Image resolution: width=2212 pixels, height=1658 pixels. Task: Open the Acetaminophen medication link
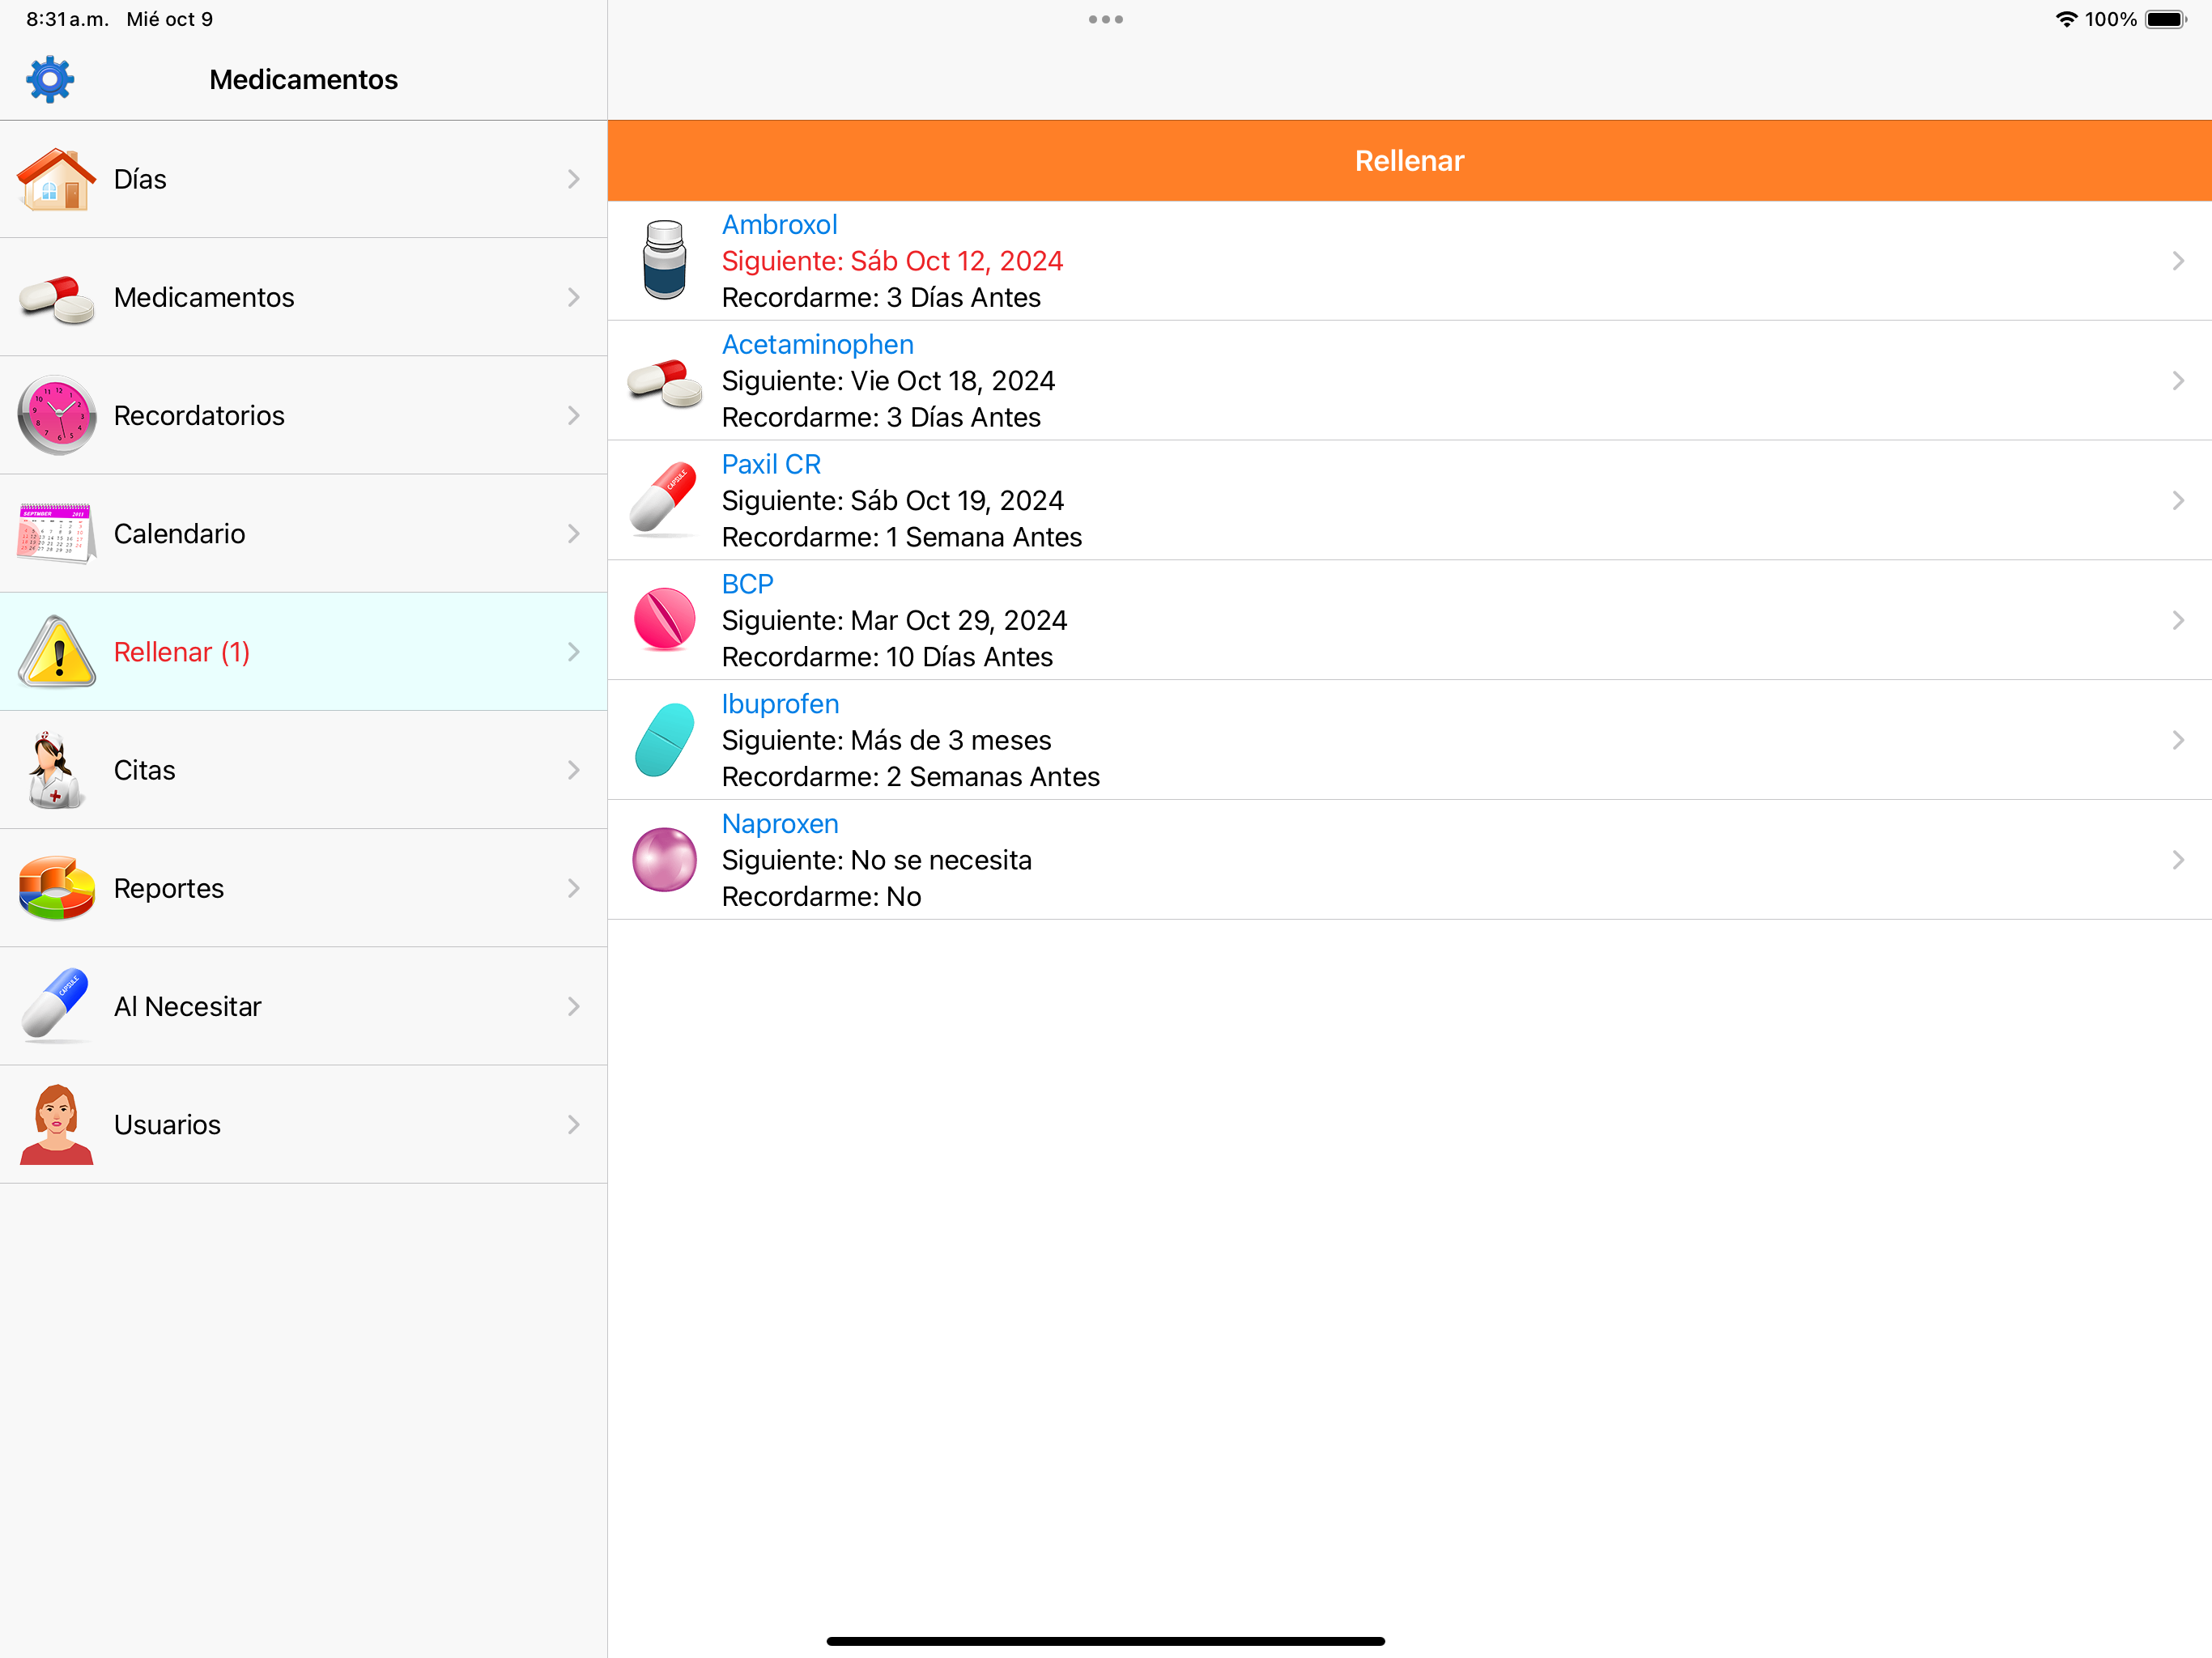click(x=817, y=345)
